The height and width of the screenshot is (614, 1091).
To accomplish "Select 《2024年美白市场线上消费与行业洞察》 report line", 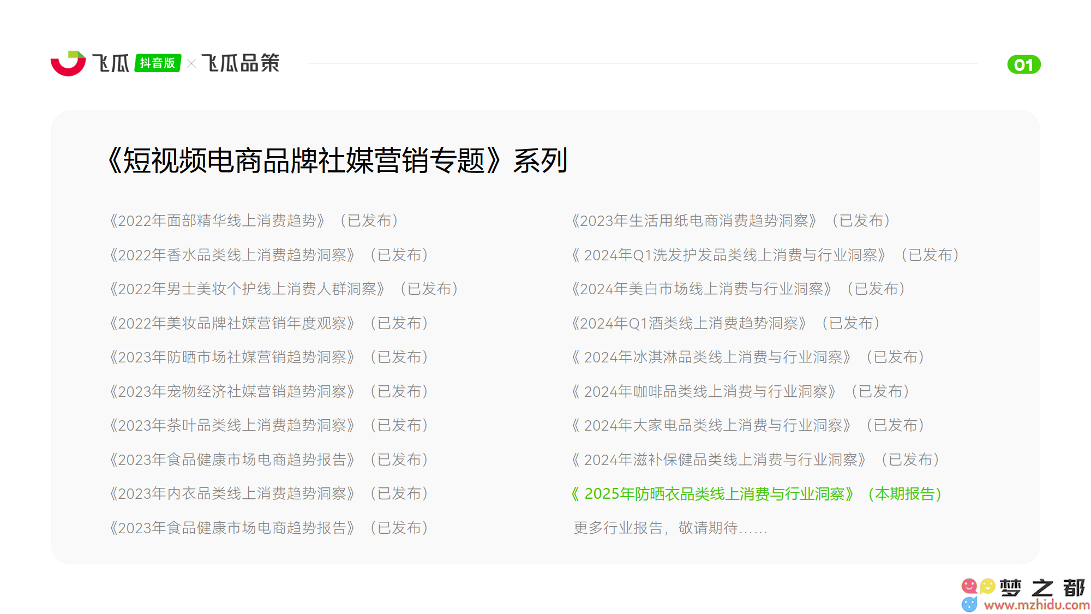I will [x=739, y=289].
